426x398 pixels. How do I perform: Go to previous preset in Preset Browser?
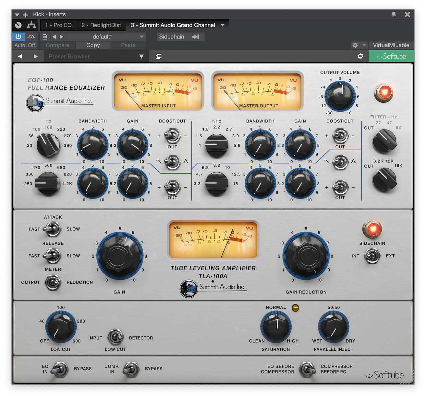(20, 56)
